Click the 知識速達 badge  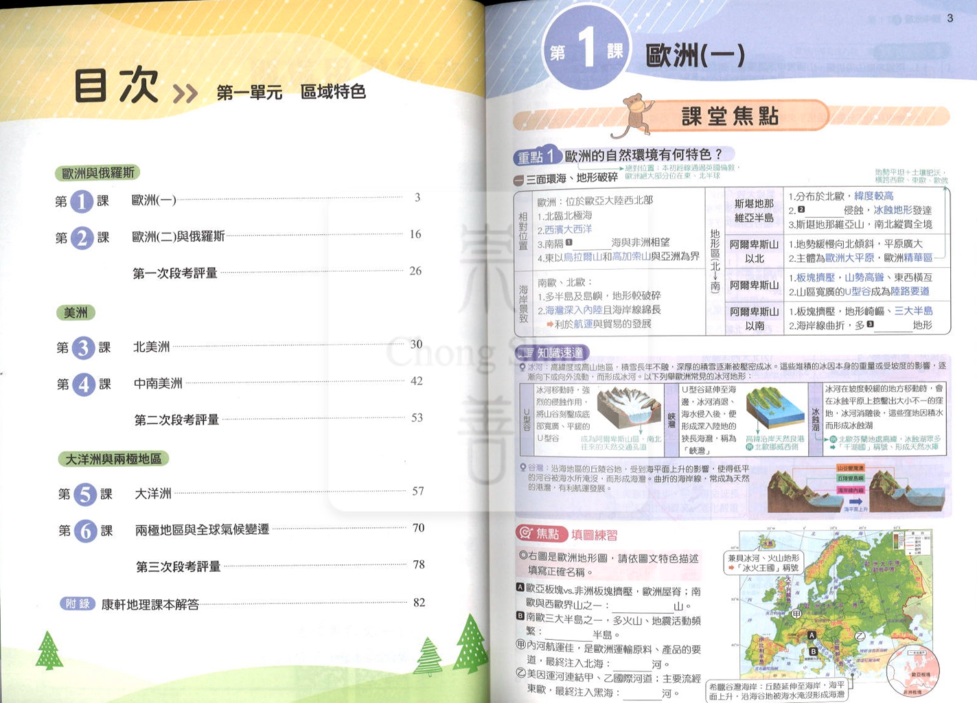click(x=553, y=353)
